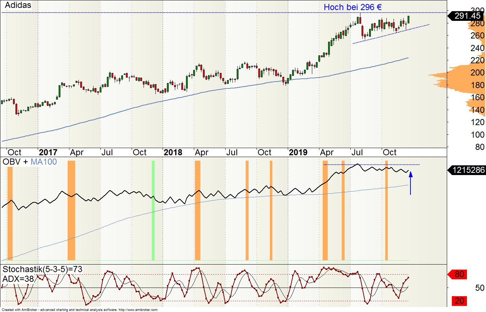The height and width of the screenshot is (312, 486).
Task: Click the 'OBV + MA100' panel label
Action: pos(30,162)
